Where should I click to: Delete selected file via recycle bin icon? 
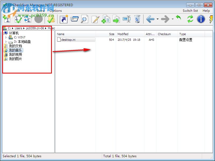[137, 19]
